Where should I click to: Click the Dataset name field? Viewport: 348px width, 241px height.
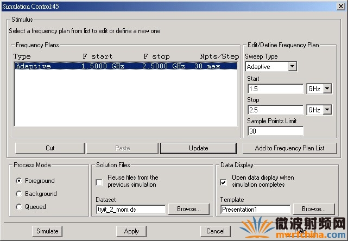131,210
